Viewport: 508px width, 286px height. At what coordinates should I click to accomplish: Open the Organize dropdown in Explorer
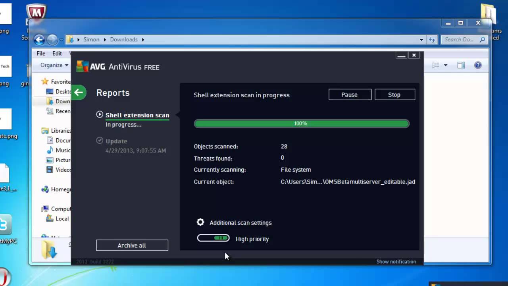pyautogui.click(x=54, y=65)
